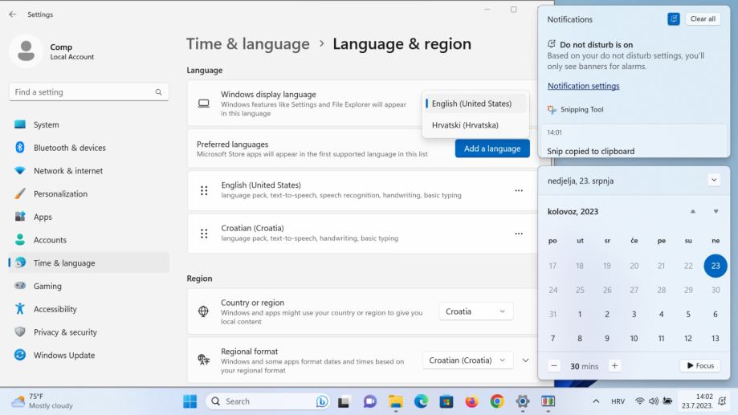The width and height of the screenshot is (738, 415).
Task: Click the Snipping Tool notification header
Action: click(576, 110)
